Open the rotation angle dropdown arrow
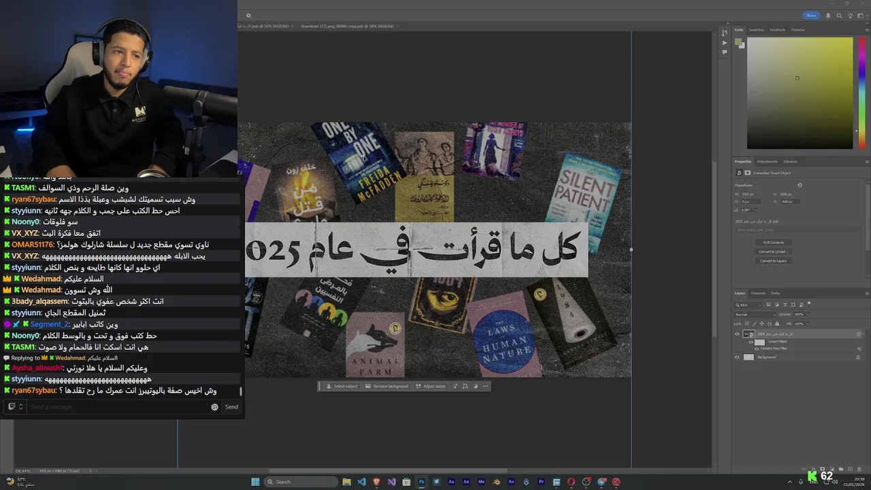The width and height of the screenshot is (871, 490). pyautogui.click(x=755, y=210)
